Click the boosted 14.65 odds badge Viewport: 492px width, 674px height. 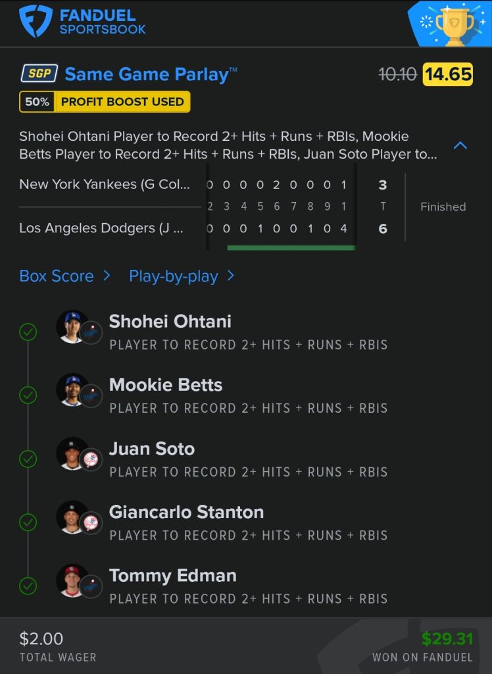pos(448,74)
